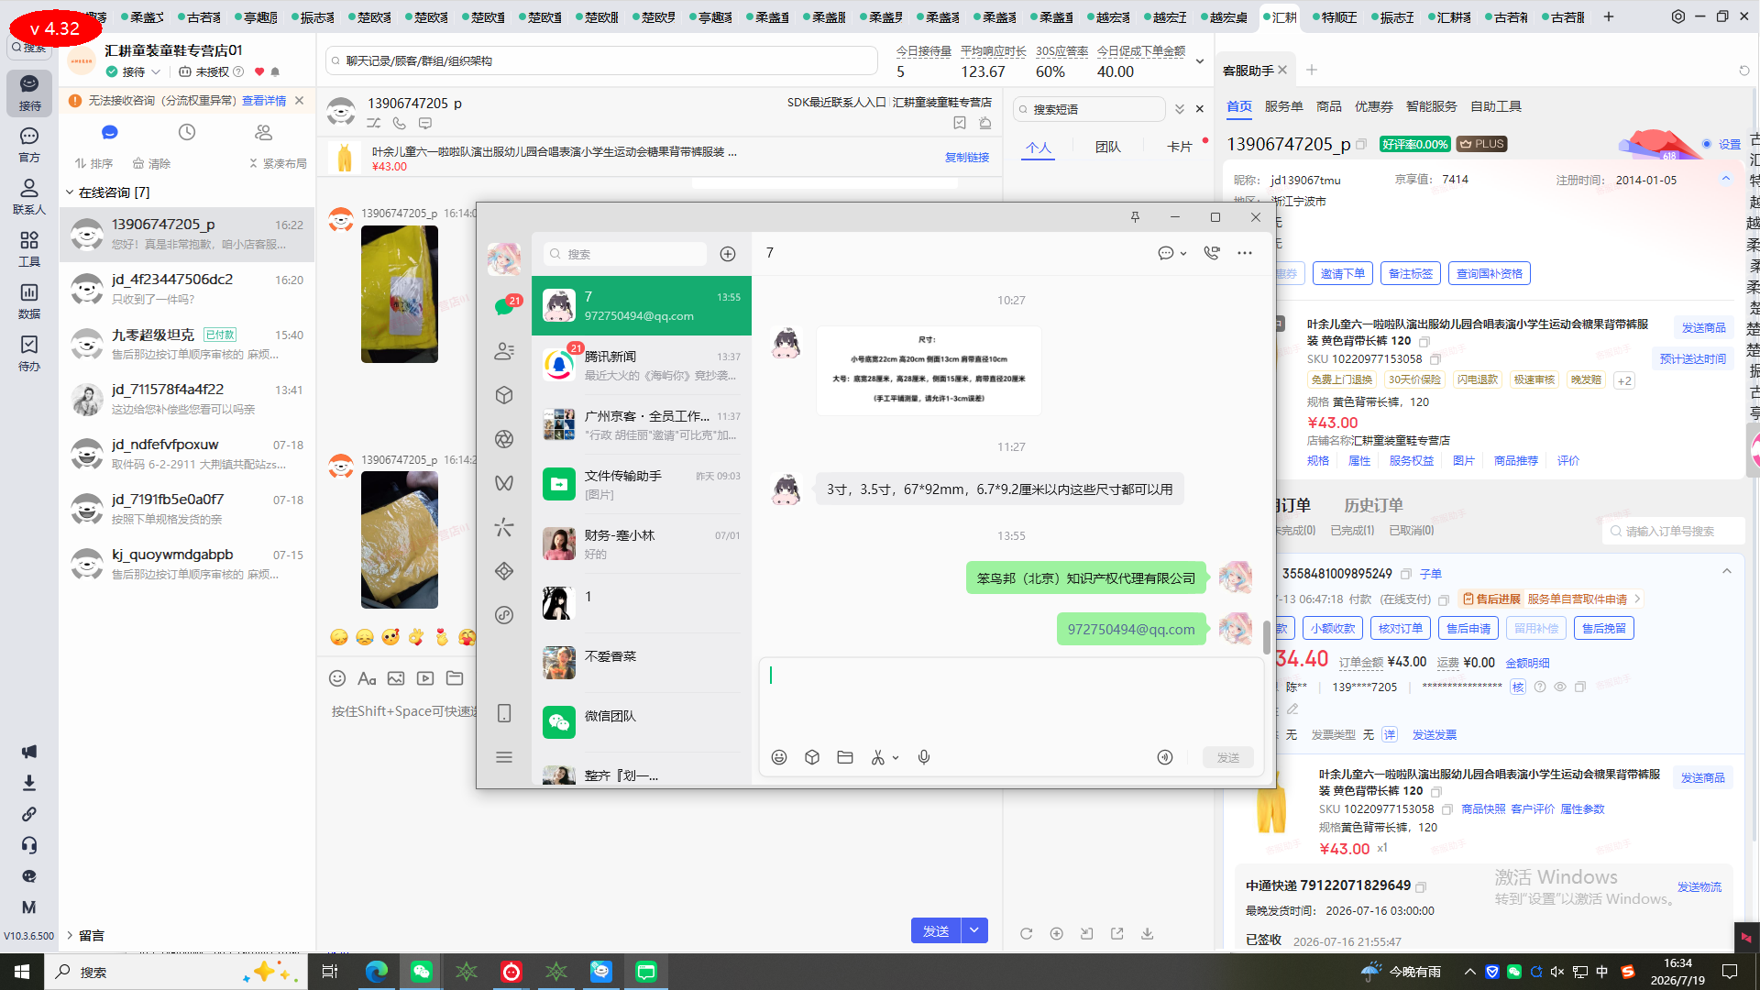Click the plus button beside WeChat search
This screenshot has height=990, width=1760.
pos(728,254)
